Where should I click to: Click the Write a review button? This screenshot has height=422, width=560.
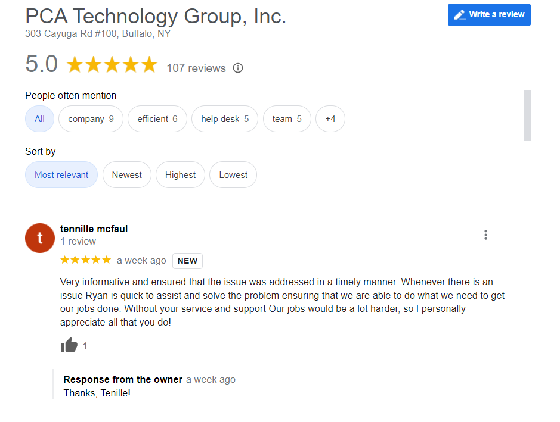(x=489, y=15)
